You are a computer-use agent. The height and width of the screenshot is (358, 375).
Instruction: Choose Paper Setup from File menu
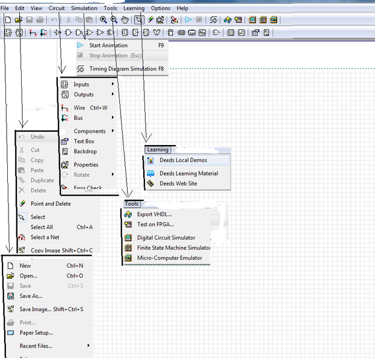pyautogui.click(x=36, y=333)
